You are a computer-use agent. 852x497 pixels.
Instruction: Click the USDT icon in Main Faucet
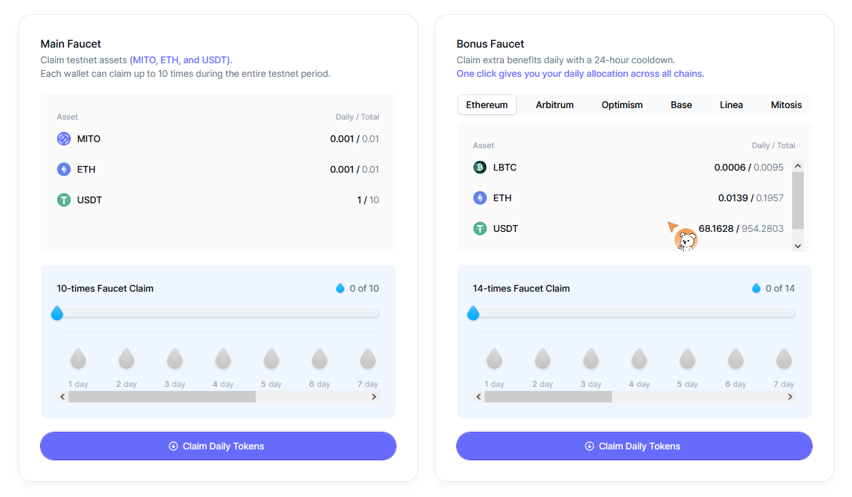(64, 200)
